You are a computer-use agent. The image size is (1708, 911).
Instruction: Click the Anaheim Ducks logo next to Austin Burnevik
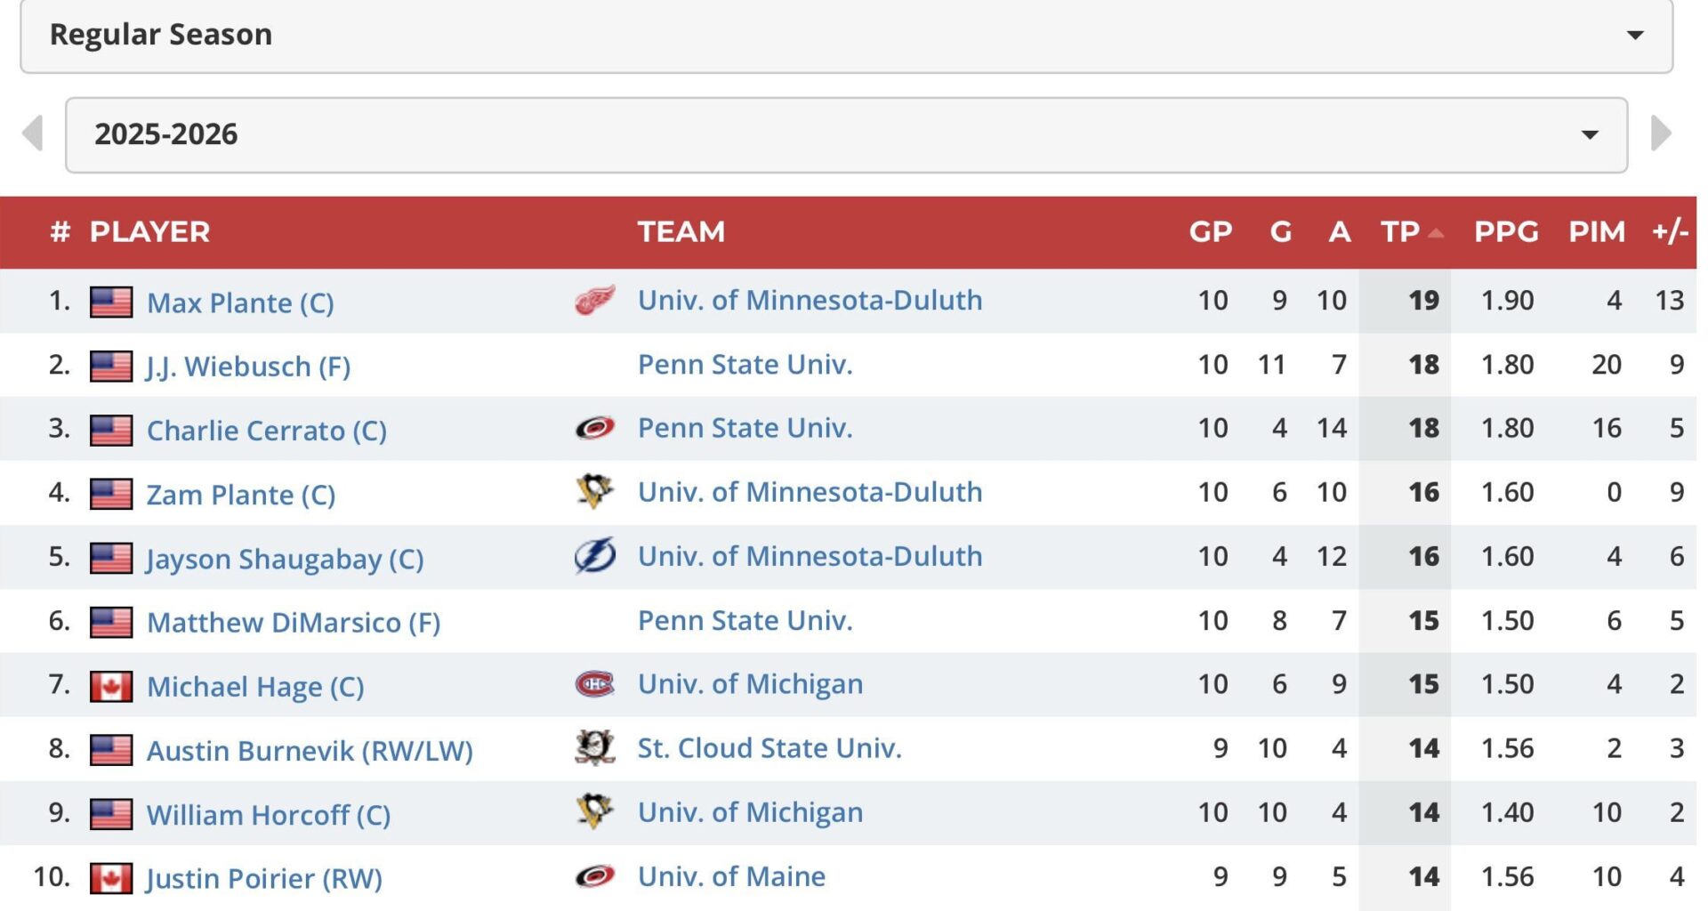click(x=594, y=748)
